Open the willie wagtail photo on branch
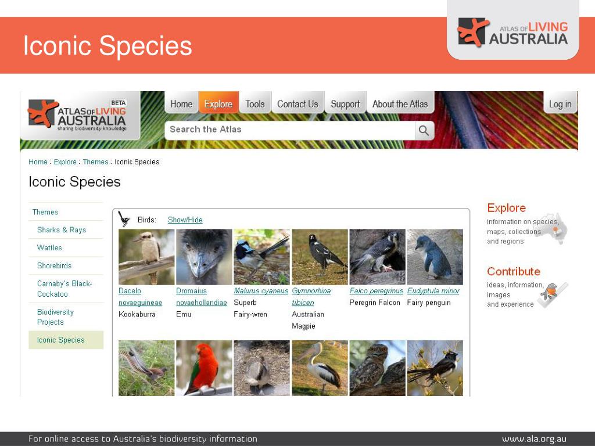Screen dimensions: 595x446 435,368
